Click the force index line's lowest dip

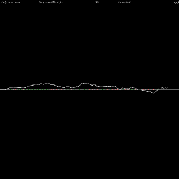coord(154,93)
